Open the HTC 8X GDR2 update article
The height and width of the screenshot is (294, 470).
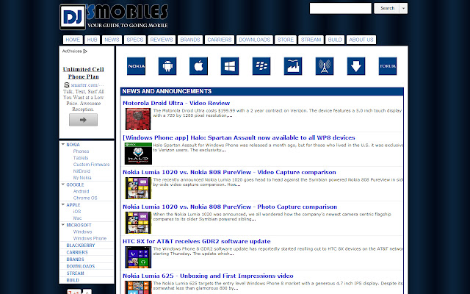tap(197, 241)
